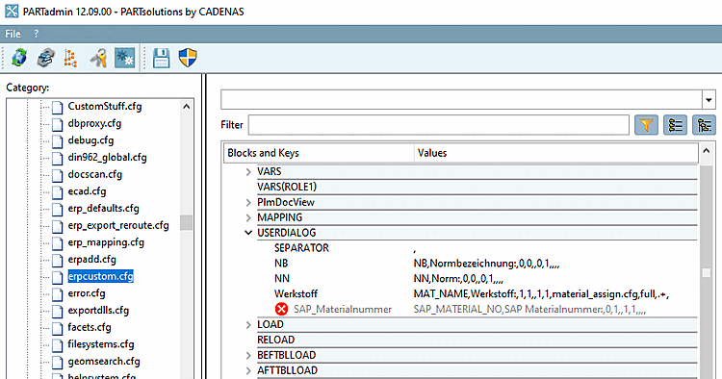Expand the VARS block
Screen dimensions: 722x379
(248, 172)
